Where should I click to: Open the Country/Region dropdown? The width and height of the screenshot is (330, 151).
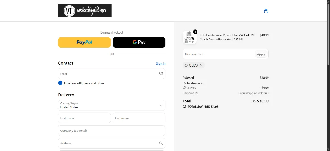pyautogui.click(x=112, y=105)
